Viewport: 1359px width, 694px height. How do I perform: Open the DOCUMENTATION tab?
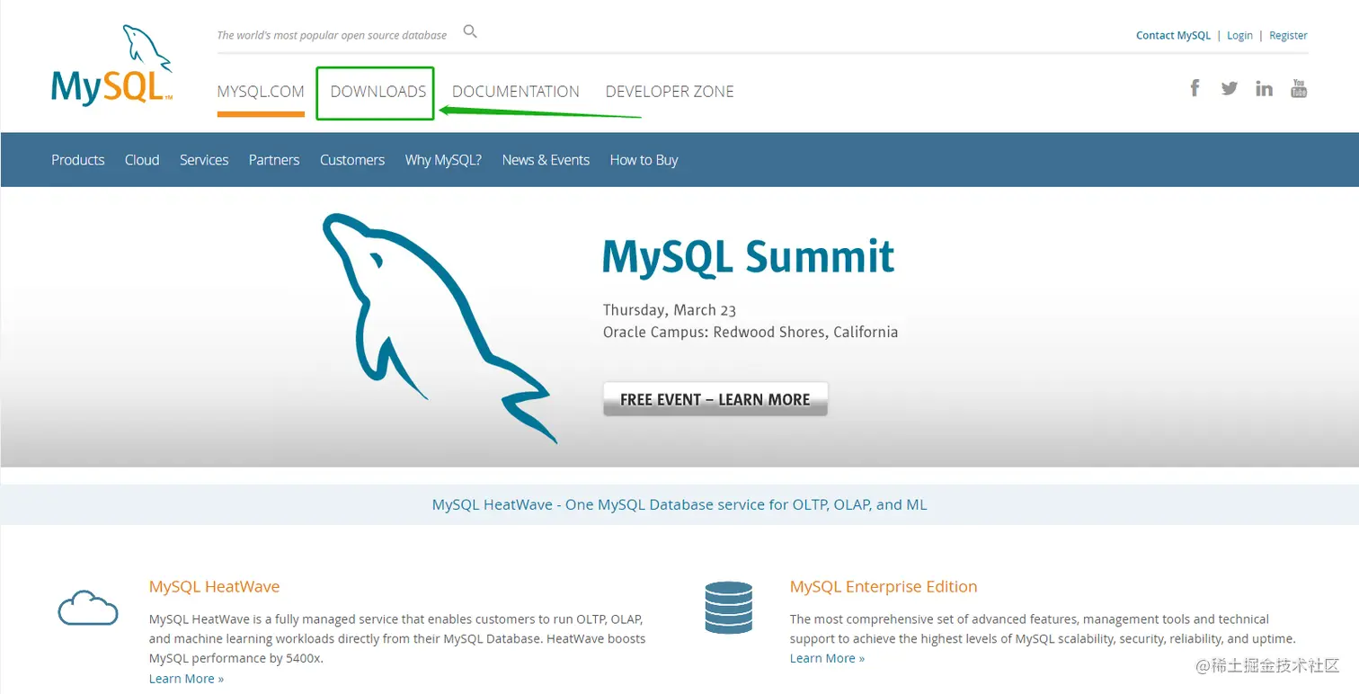pos(516,92)
